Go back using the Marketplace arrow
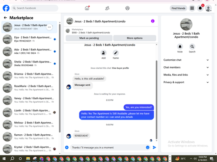The height and width of the screenshot is (162, 217). point(5,18)
